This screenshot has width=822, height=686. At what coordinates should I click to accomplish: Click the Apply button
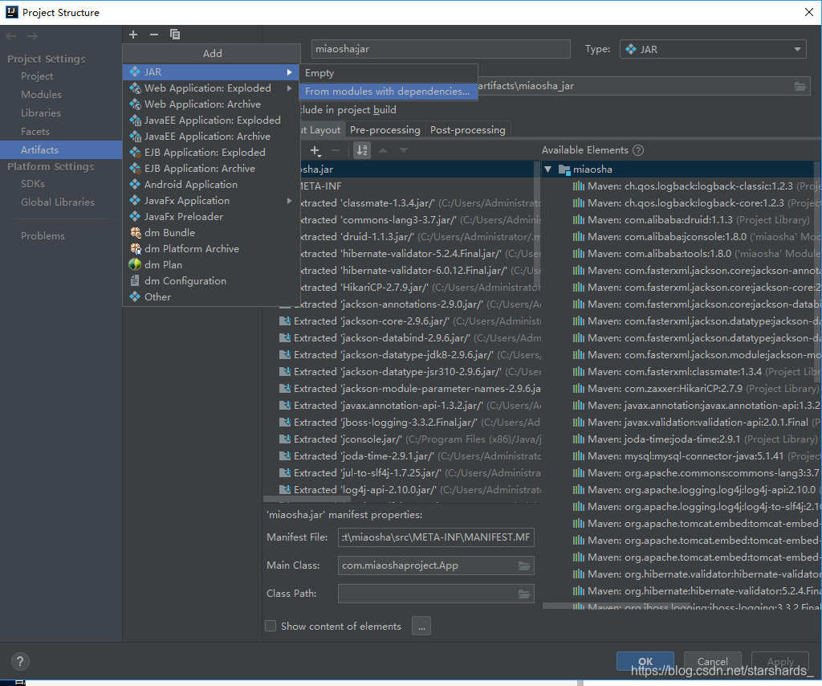pos(780,661)
